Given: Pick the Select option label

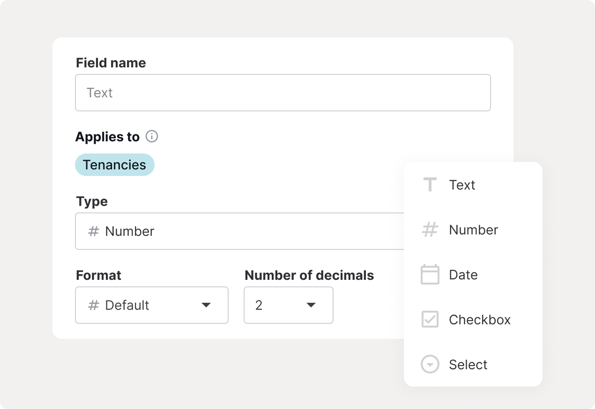Looking at the screenshot, I should (468, 365).
